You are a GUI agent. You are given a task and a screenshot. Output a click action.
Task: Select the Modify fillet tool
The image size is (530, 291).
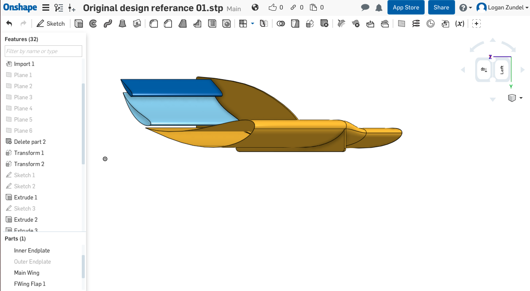click(x=341, y=24)
